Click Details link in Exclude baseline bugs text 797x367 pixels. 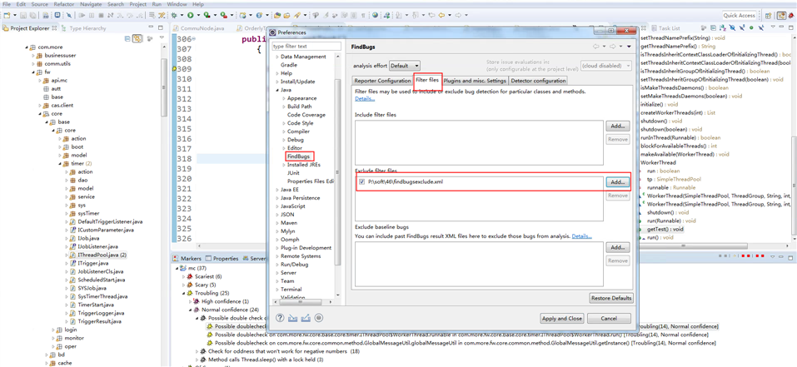581,236
